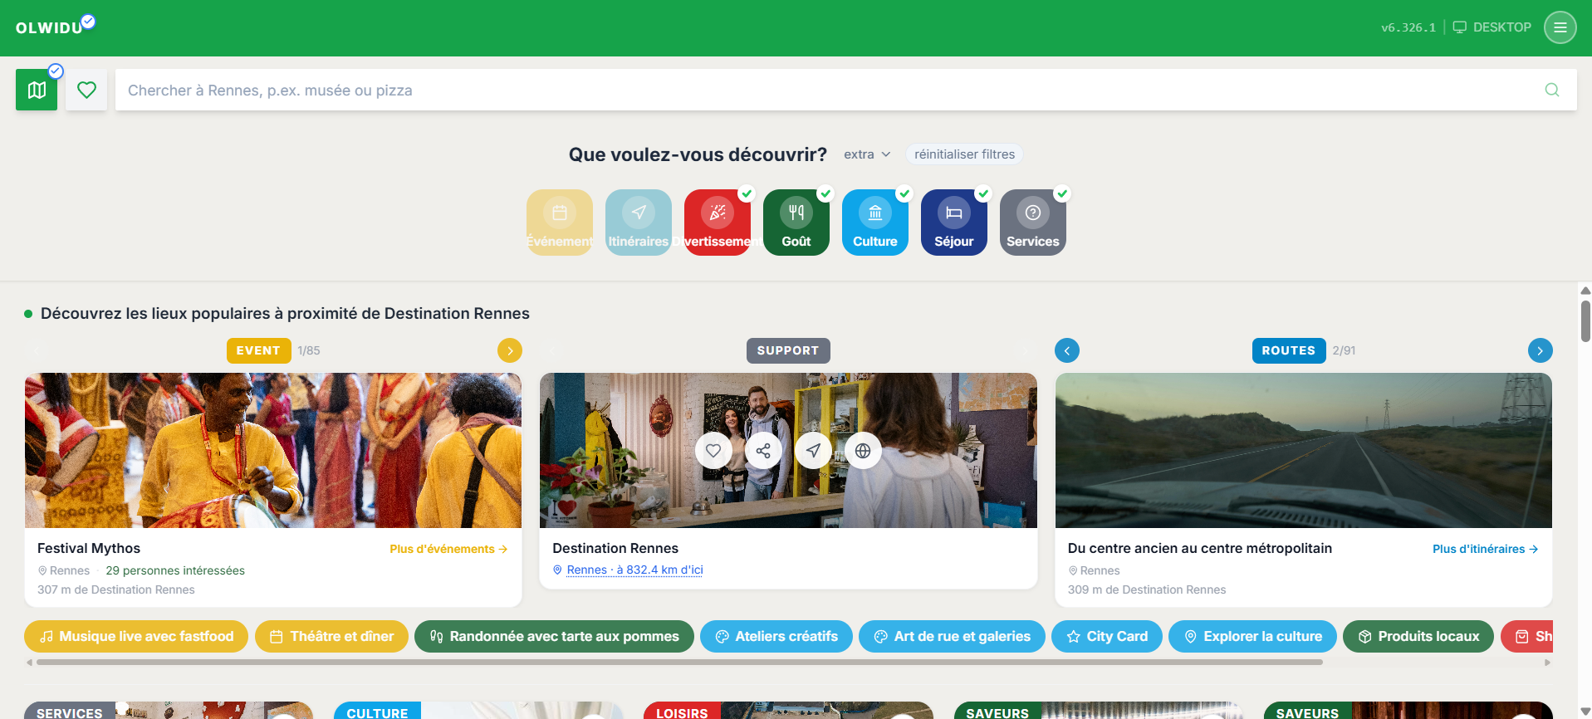Viewport: 1592px width, 719px height.
Task: Click the search magnifier icon
Action: 1551,90
